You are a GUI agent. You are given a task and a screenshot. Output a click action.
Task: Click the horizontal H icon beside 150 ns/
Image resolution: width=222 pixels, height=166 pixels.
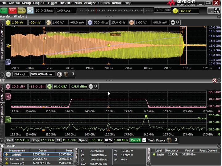click(8, 74)
